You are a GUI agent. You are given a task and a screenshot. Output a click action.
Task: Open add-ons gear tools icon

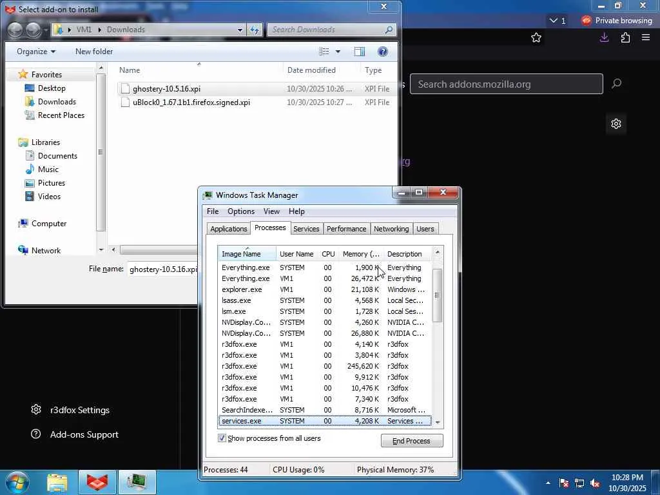click(x=616, y=124)
